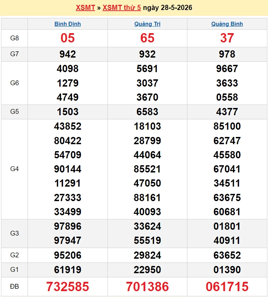Click the G5 result 1503
268x297 pixels.
[x=68, y=112]
